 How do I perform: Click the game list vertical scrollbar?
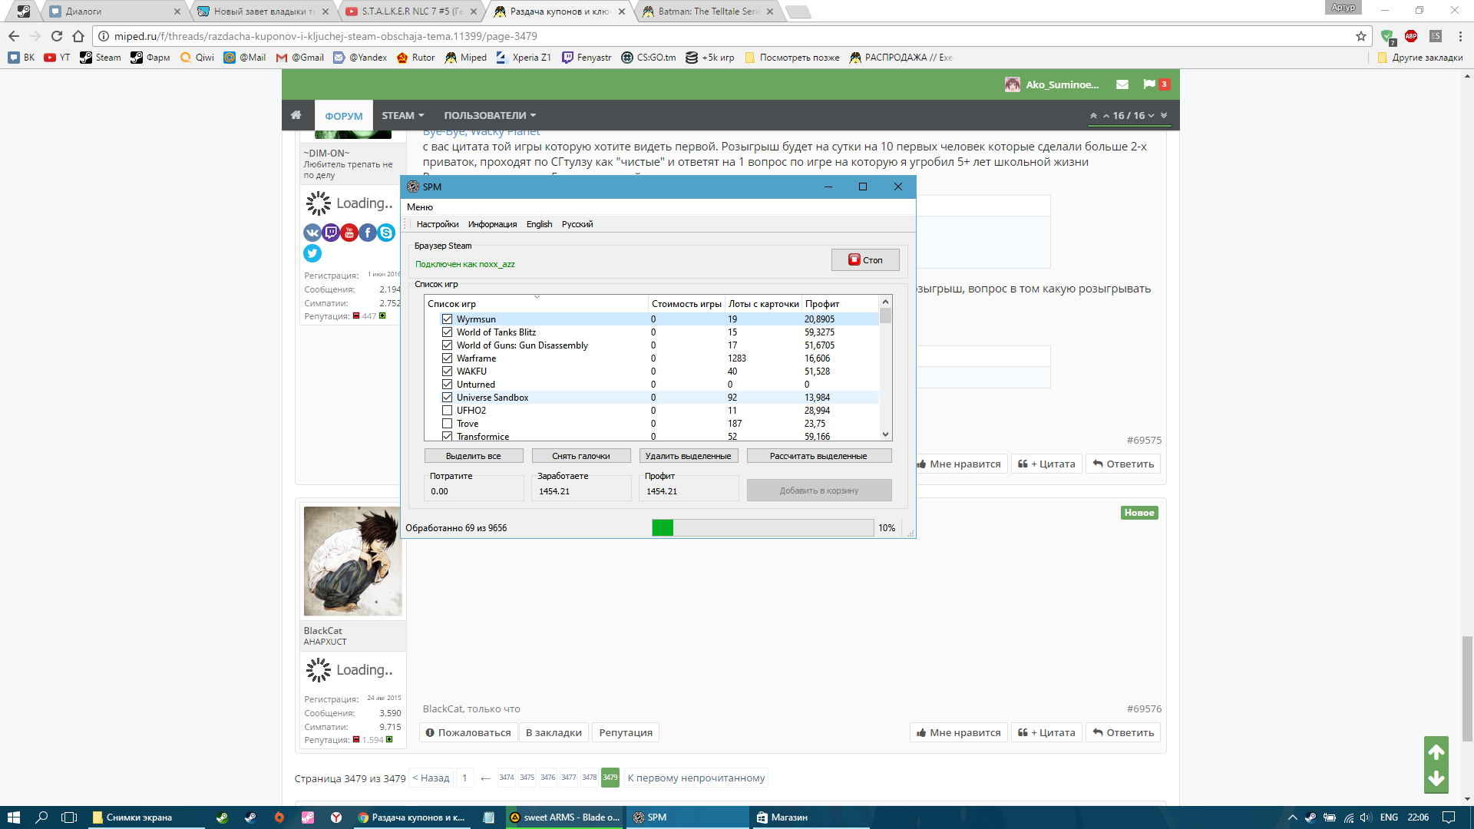point(886,368)
